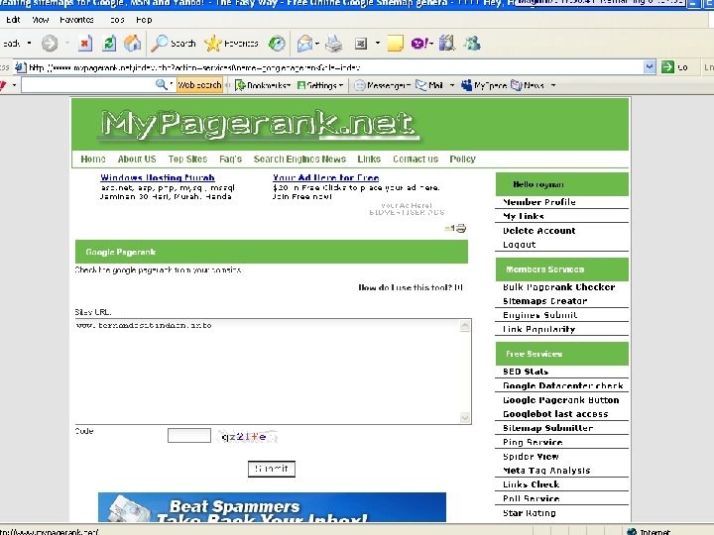Click Windows Hosting Murah ad link
Image resolution: width=714 pixels, height=535 pixels.
point(157,178)
